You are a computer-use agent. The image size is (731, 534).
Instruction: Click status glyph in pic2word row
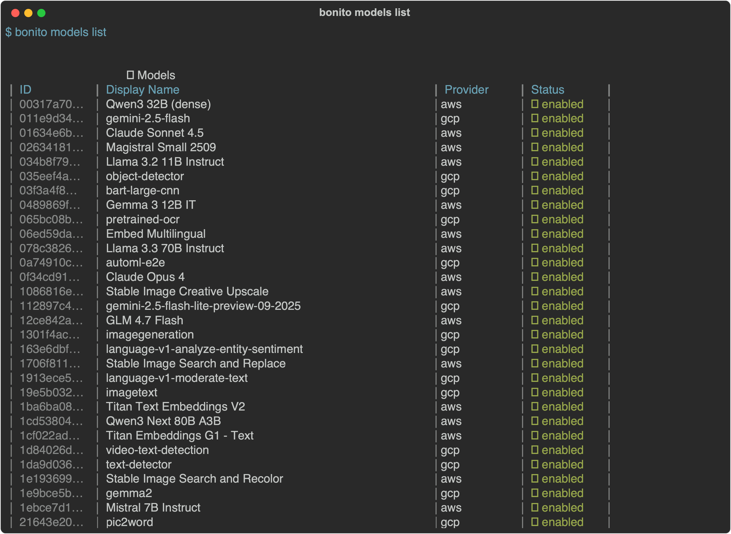(535, 522)
